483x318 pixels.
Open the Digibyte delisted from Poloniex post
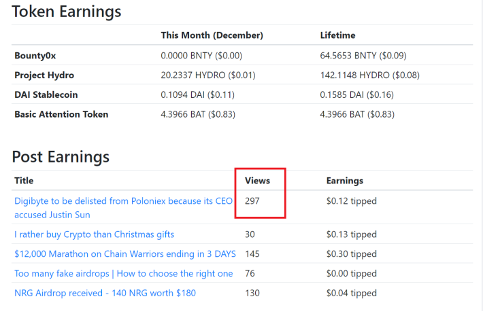122,201
